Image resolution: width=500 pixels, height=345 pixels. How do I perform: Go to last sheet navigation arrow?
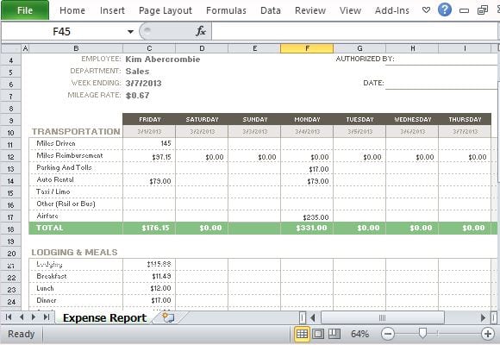pyautogui.click(x=47, y=317)
